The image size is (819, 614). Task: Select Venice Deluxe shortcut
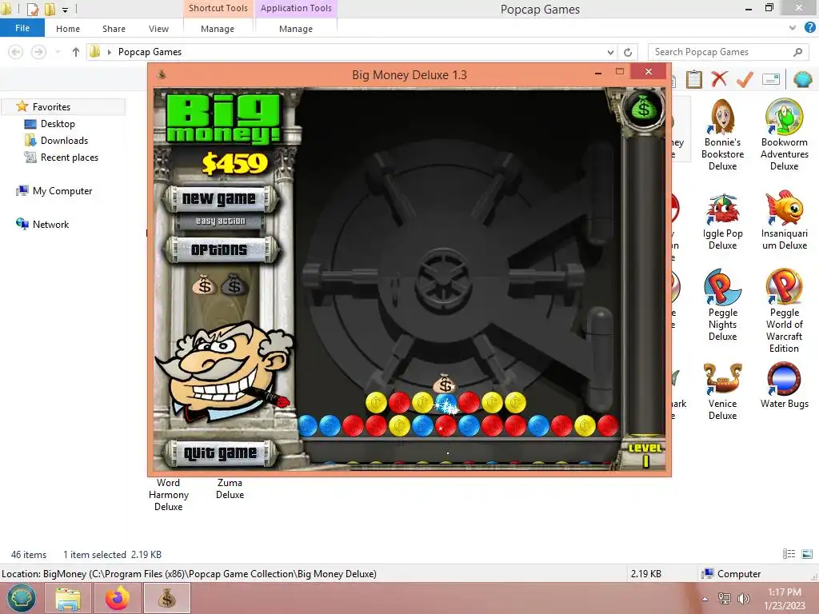(x=722, y=392)
